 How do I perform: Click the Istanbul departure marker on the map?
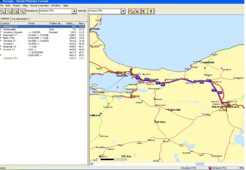tap(128, 74)
